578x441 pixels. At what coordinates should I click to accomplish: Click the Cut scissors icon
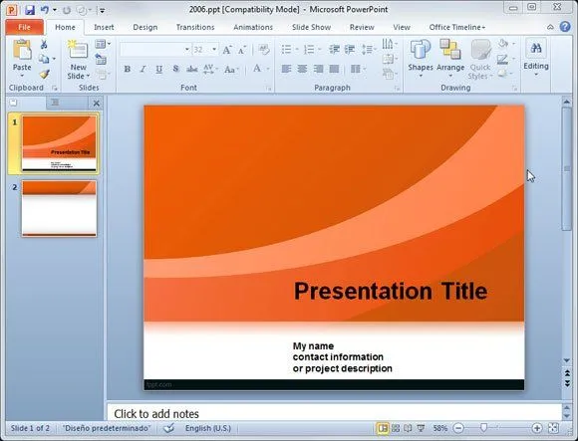coord(44,45)
